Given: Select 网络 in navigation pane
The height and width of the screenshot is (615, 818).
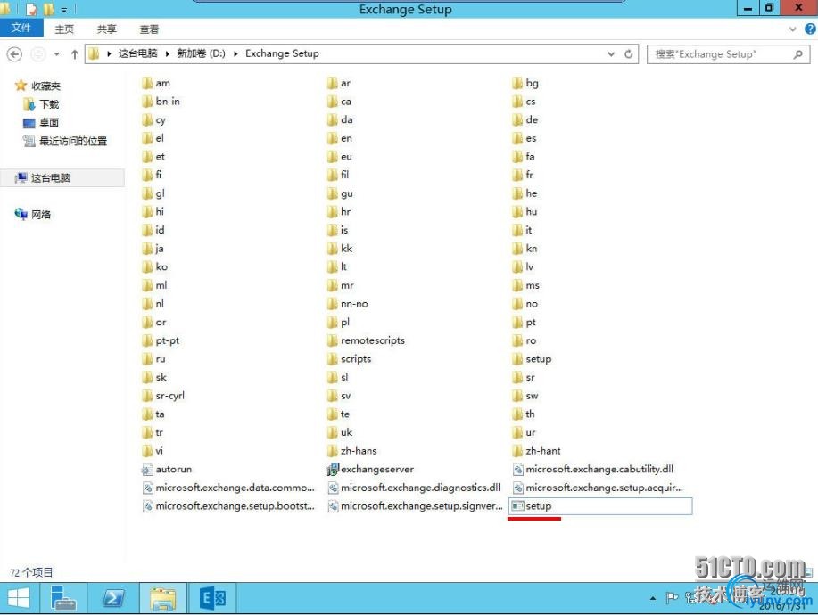Looking at the screenshot, I should tap(33, 214).
